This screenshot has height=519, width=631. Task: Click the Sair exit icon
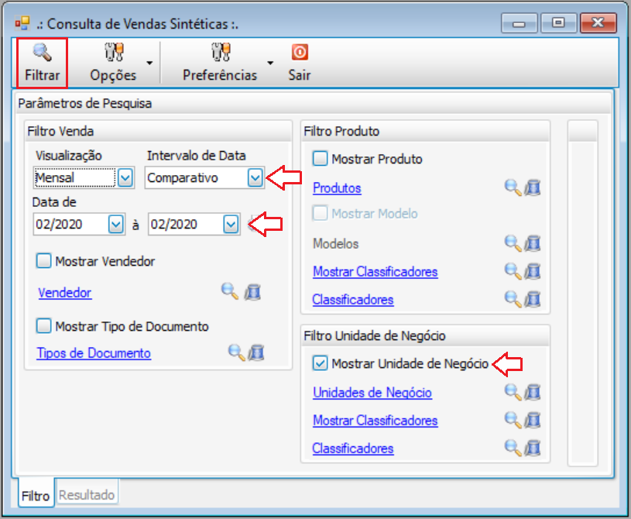pos(300,53)
